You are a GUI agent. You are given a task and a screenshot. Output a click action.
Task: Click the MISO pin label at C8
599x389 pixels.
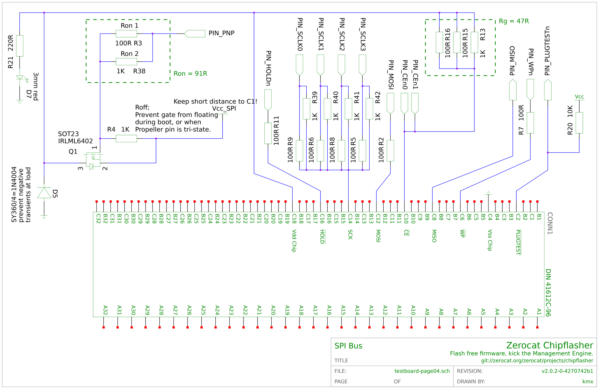point(434,236)
